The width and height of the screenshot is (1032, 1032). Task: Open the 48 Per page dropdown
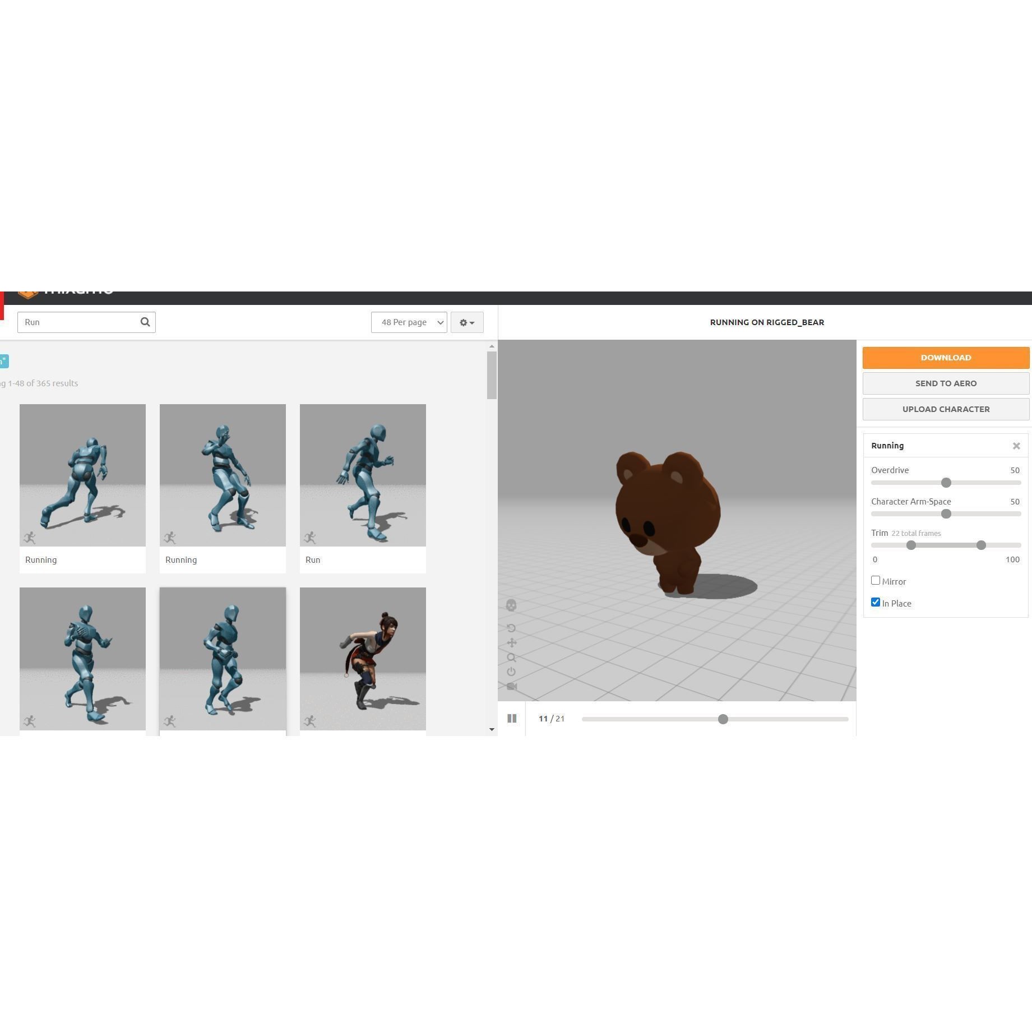pyautogui.click(x=409, y=322)
